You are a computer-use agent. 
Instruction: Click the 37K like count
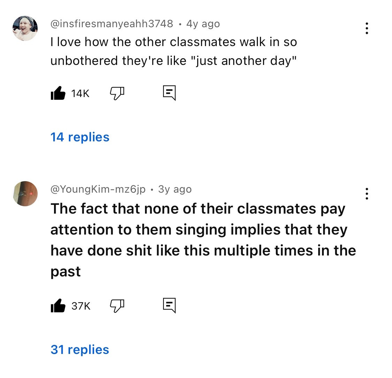tap(81, 306)
